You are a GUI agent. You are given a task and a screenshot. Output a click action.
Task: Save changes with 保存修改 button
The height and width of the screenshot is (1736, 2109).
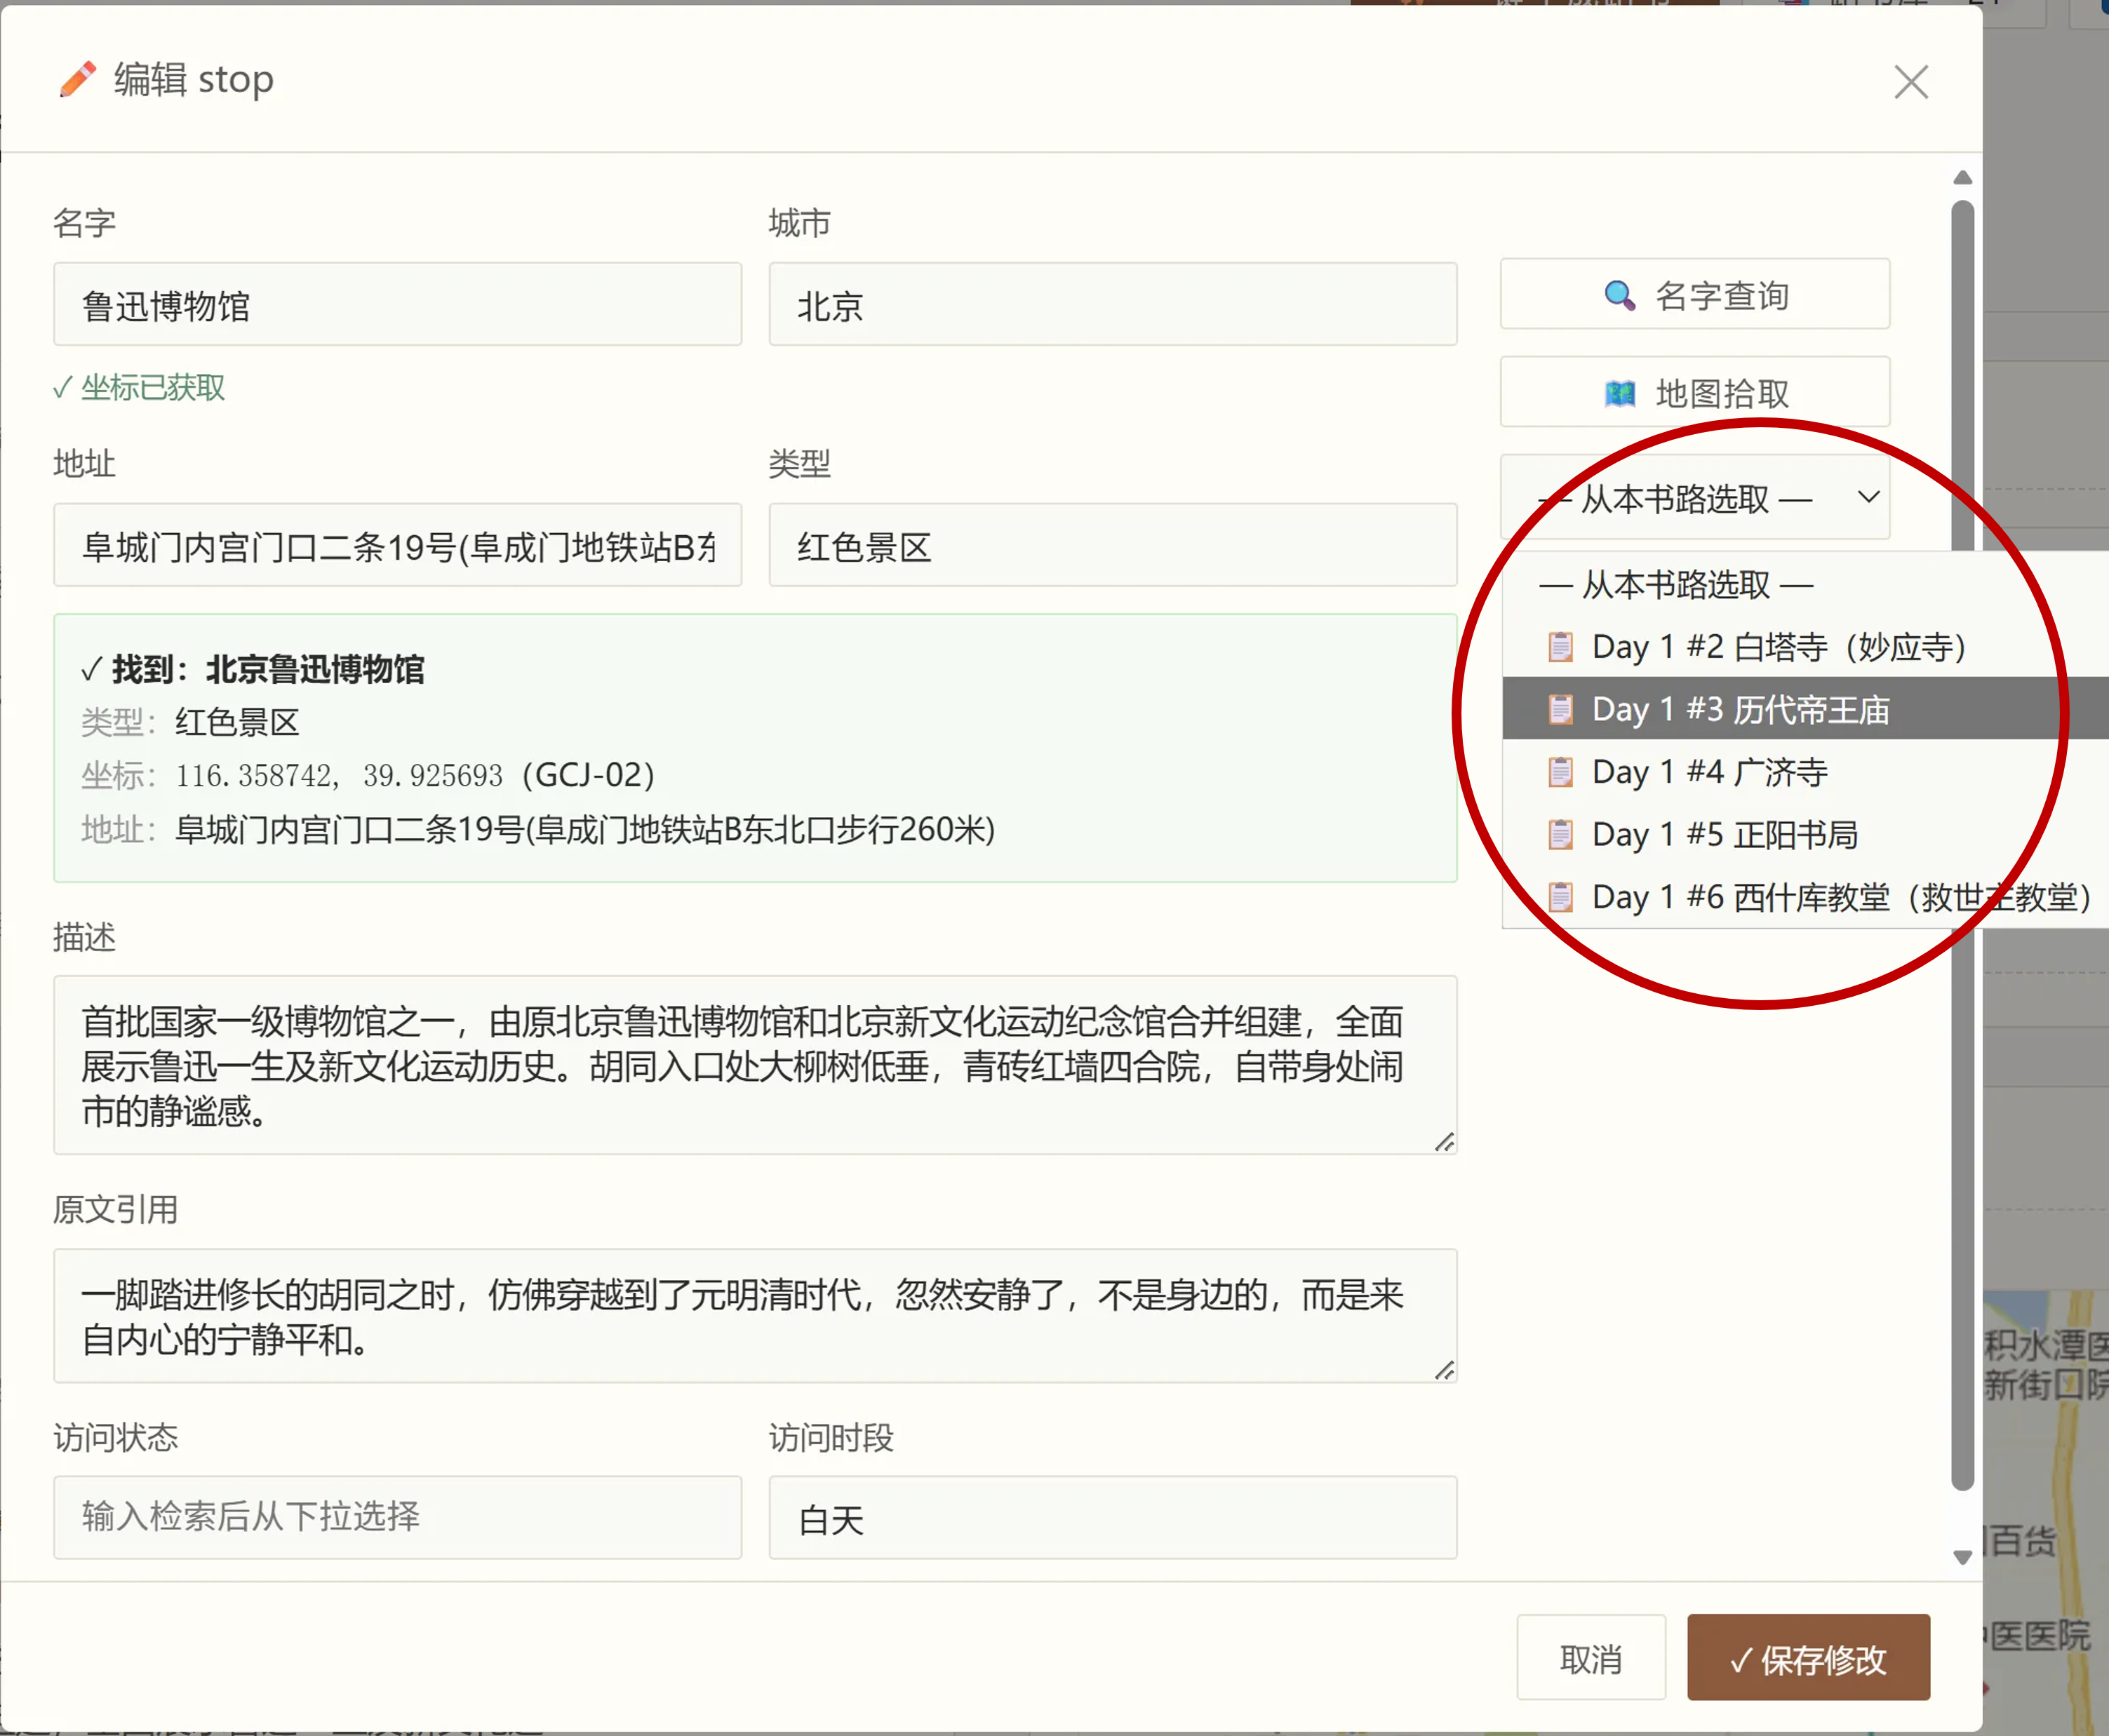[1808, 1657]
